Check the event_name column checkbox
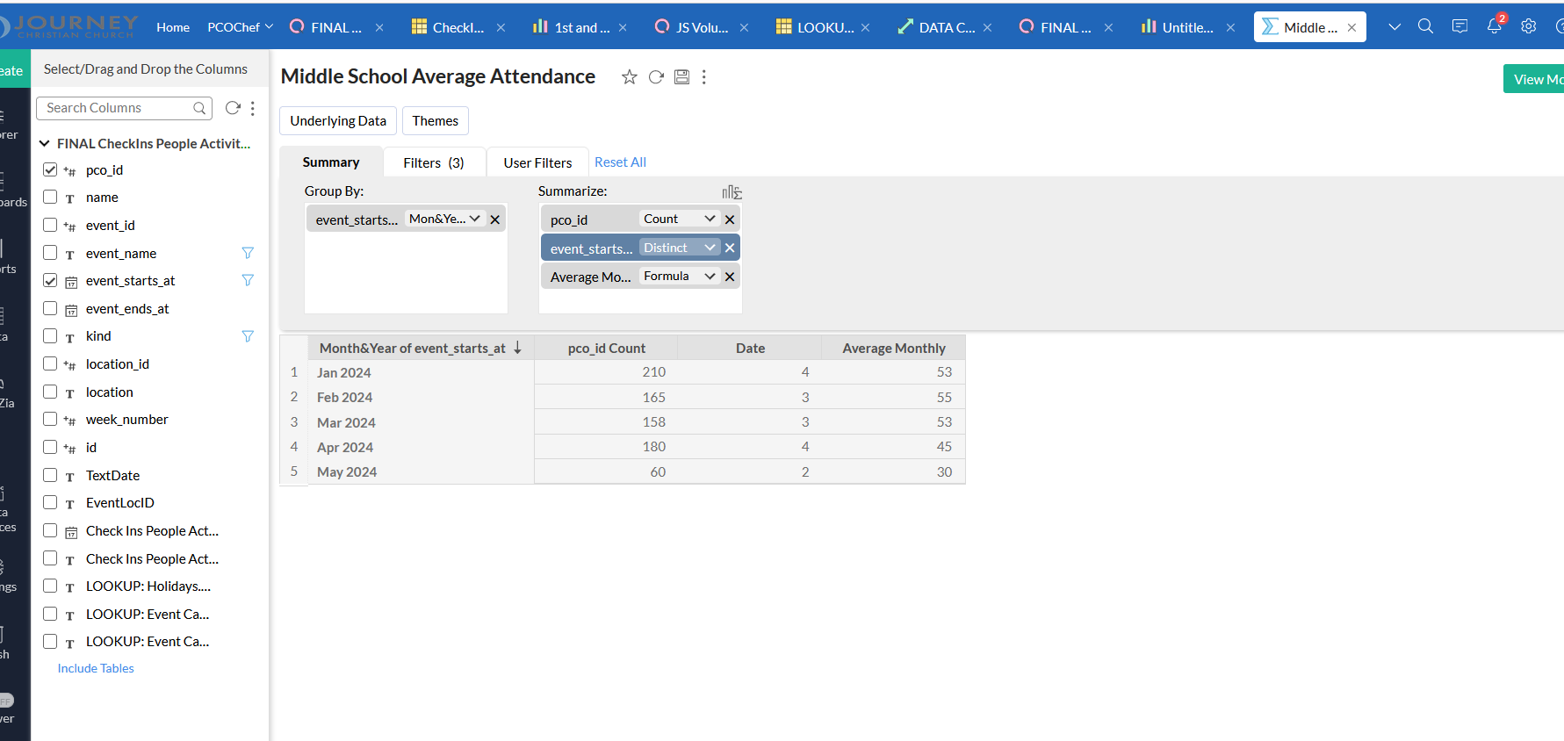Screen dimensions: 1564x741 pos(50,253)
